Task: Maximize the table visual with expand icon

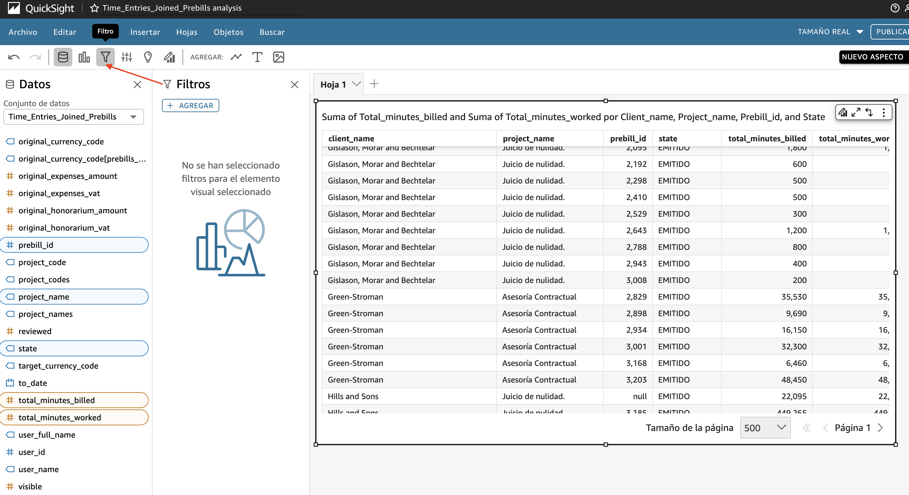Action: tap(856, 112)
